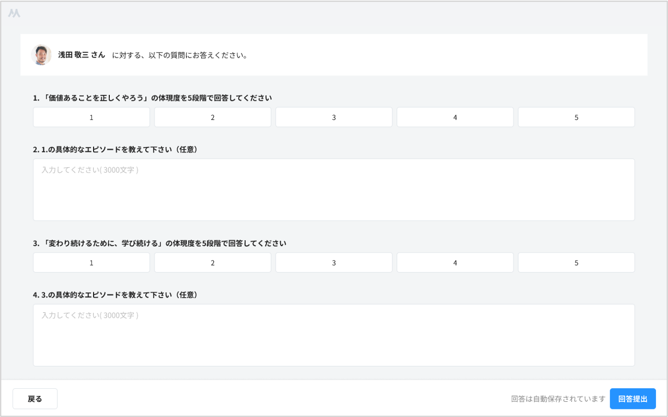Click question 3 label about 変わり続けるために

pyautogui.click(x=159, y=243)
